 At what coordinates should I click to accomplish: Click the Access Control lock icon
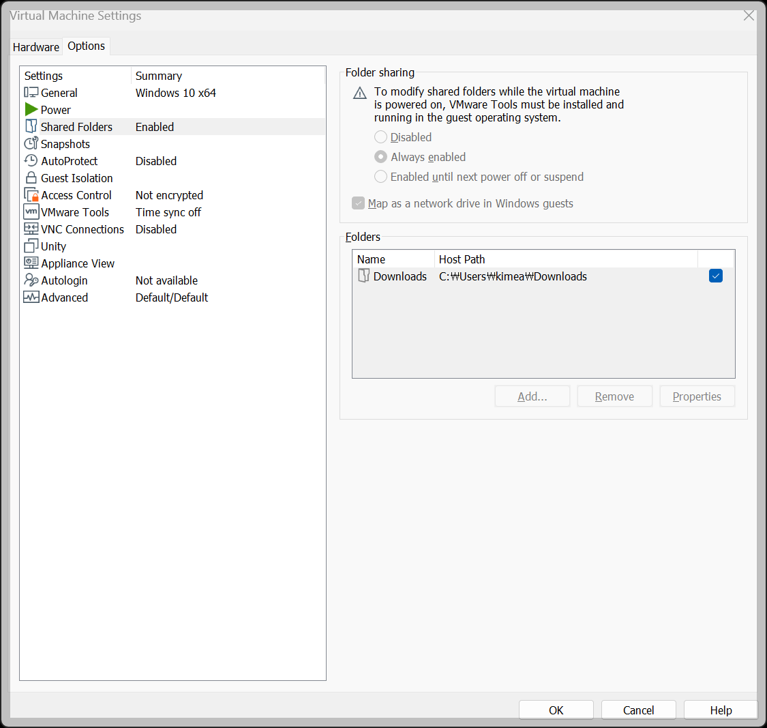(31, 195)
